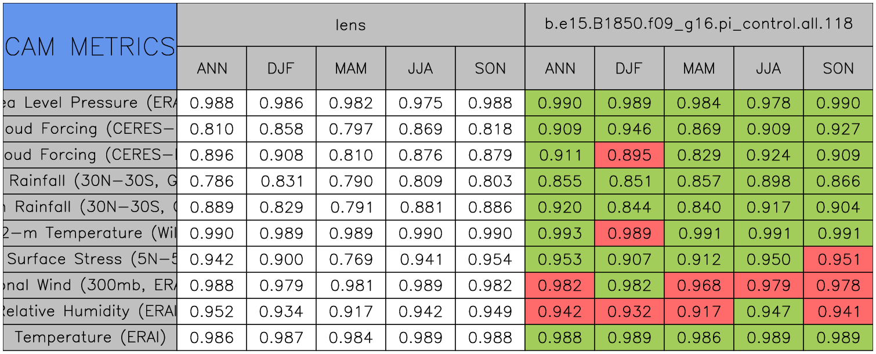Click the red 0.951 cell
The image size is (876, 354).
coord(838,260)
